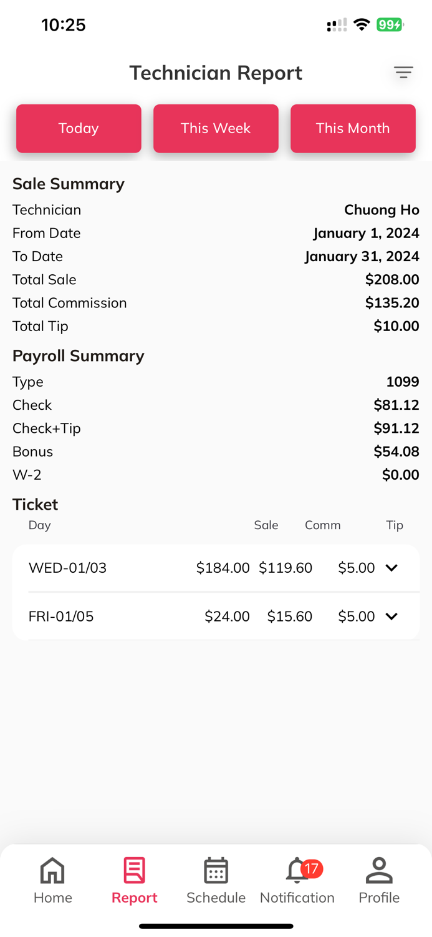
Task: Tap the Report document icon
Action: pos(134,870)
